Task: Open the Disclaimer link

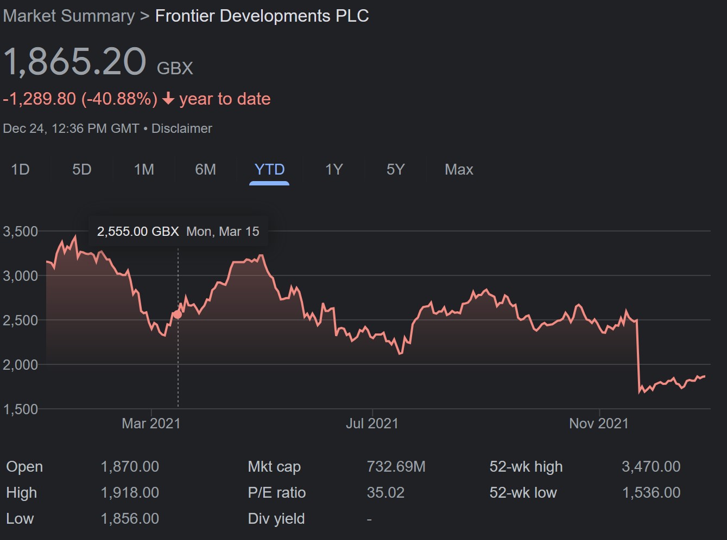Action: coord(181,128)
